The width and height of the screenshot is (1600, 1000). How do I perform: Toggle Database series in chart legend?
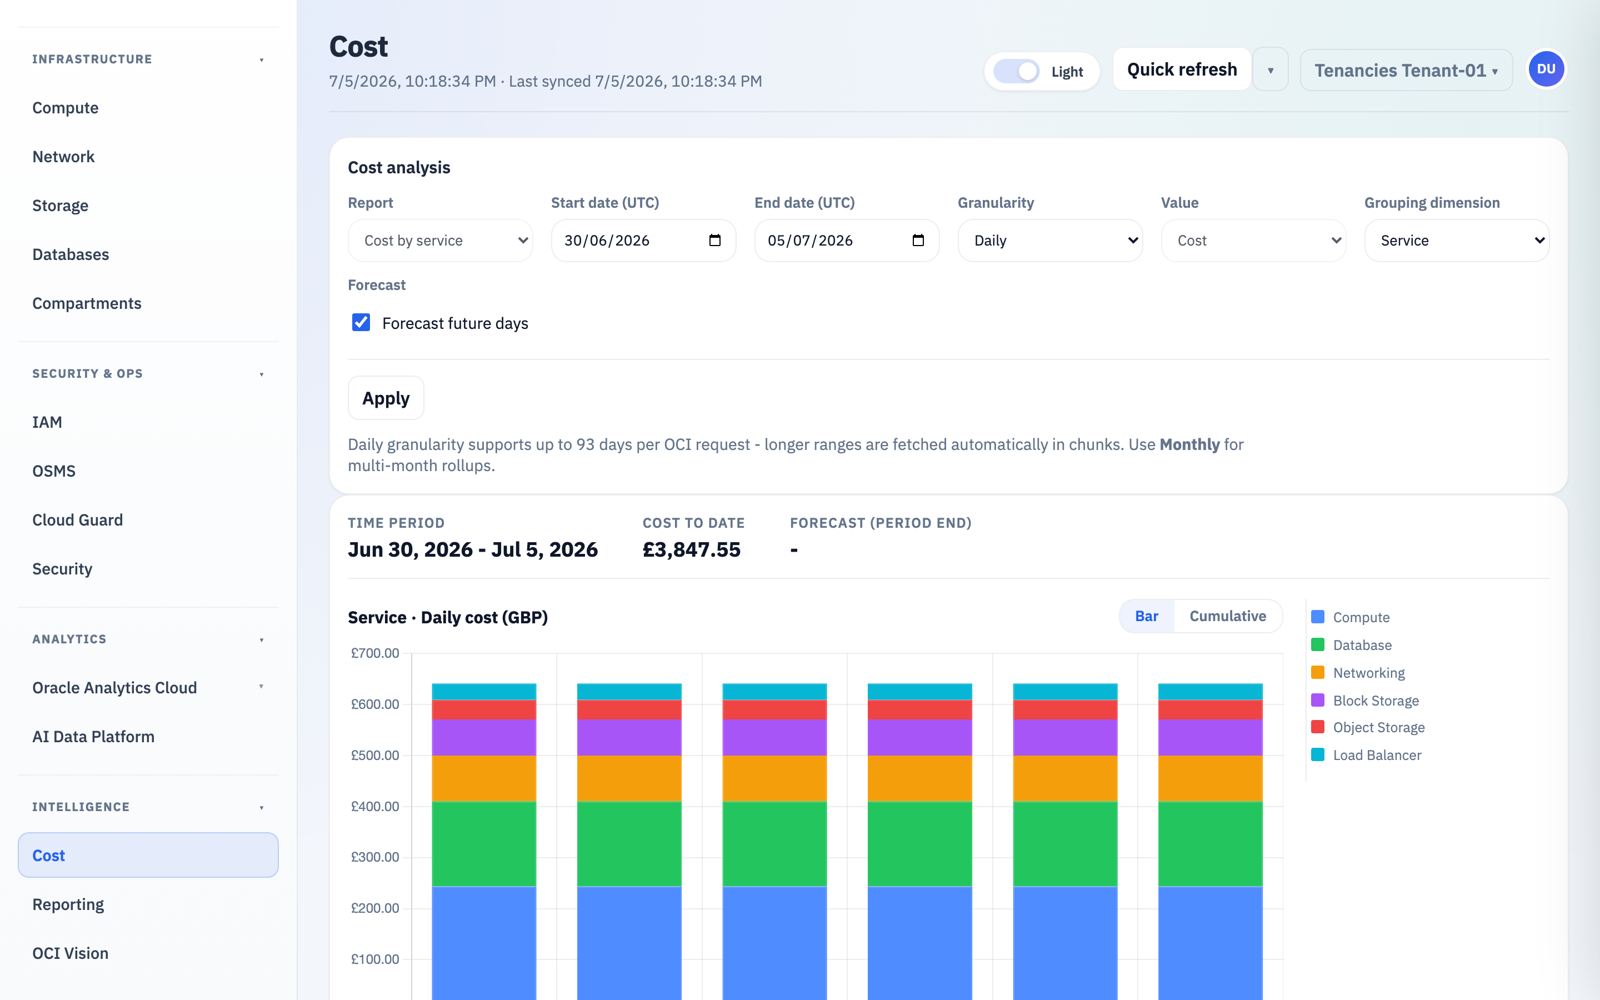[1352, 645]
